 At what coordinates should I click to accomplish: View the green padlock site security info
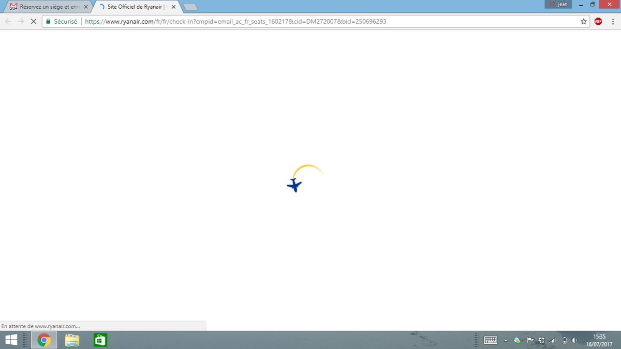48,22
